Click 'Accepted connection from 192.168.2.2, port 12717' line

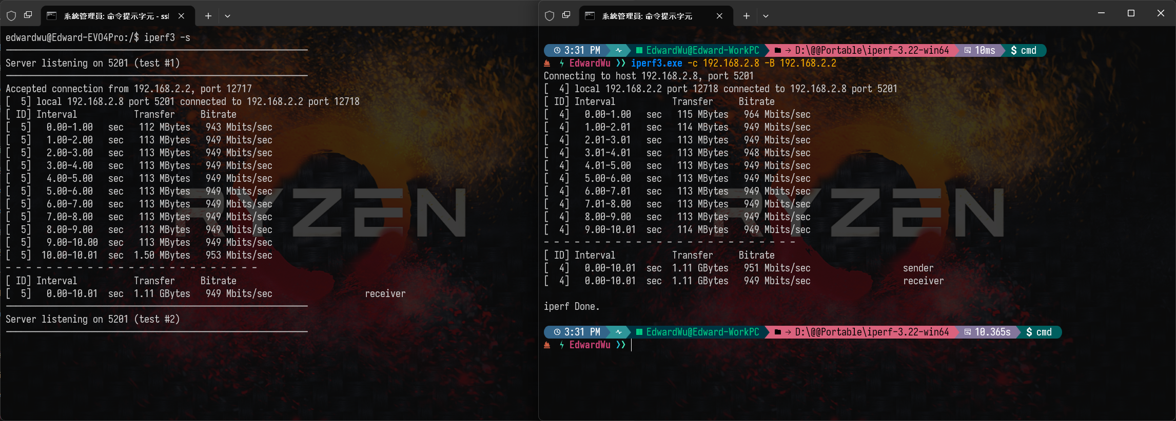pos(129,89)
